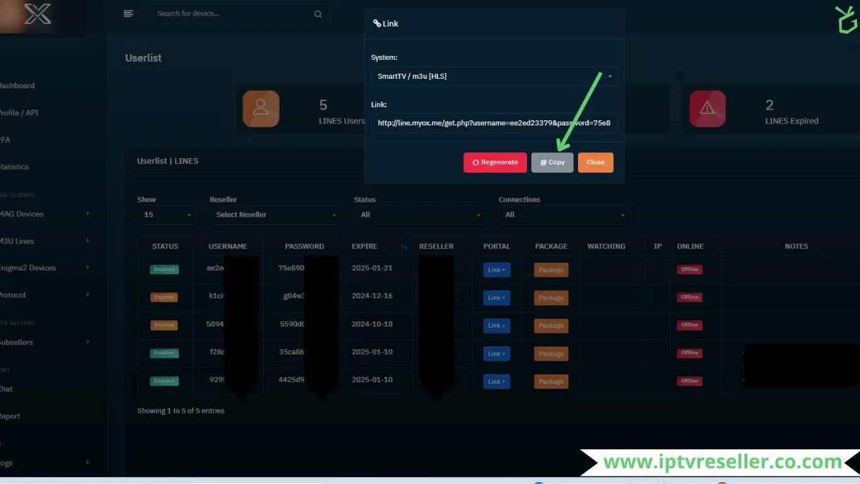Screen dimensions: 860x484
Task: Click the search magnifier icon
Action: coord(318,14)
